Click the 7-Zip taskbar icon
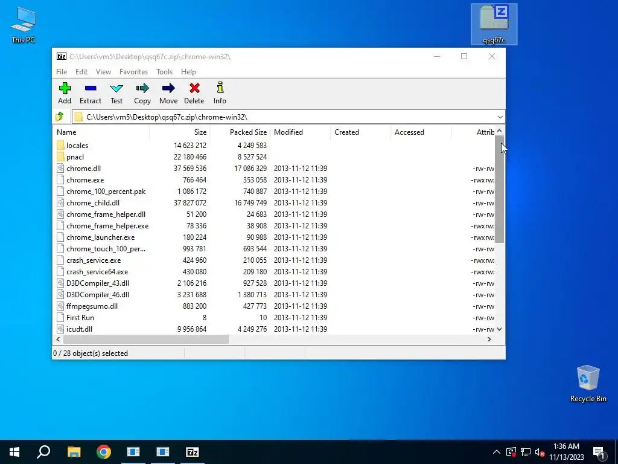 click(192, 452)
